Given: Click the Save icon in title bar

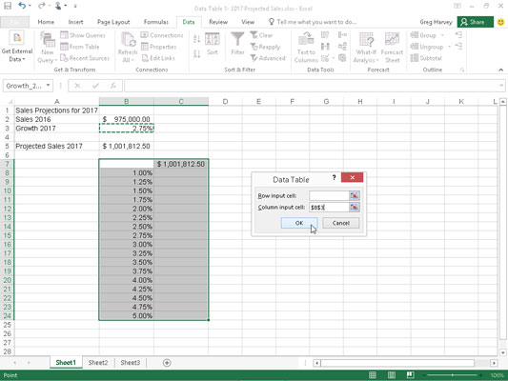Looking at the screenshot, I should (x=7, y=6).
